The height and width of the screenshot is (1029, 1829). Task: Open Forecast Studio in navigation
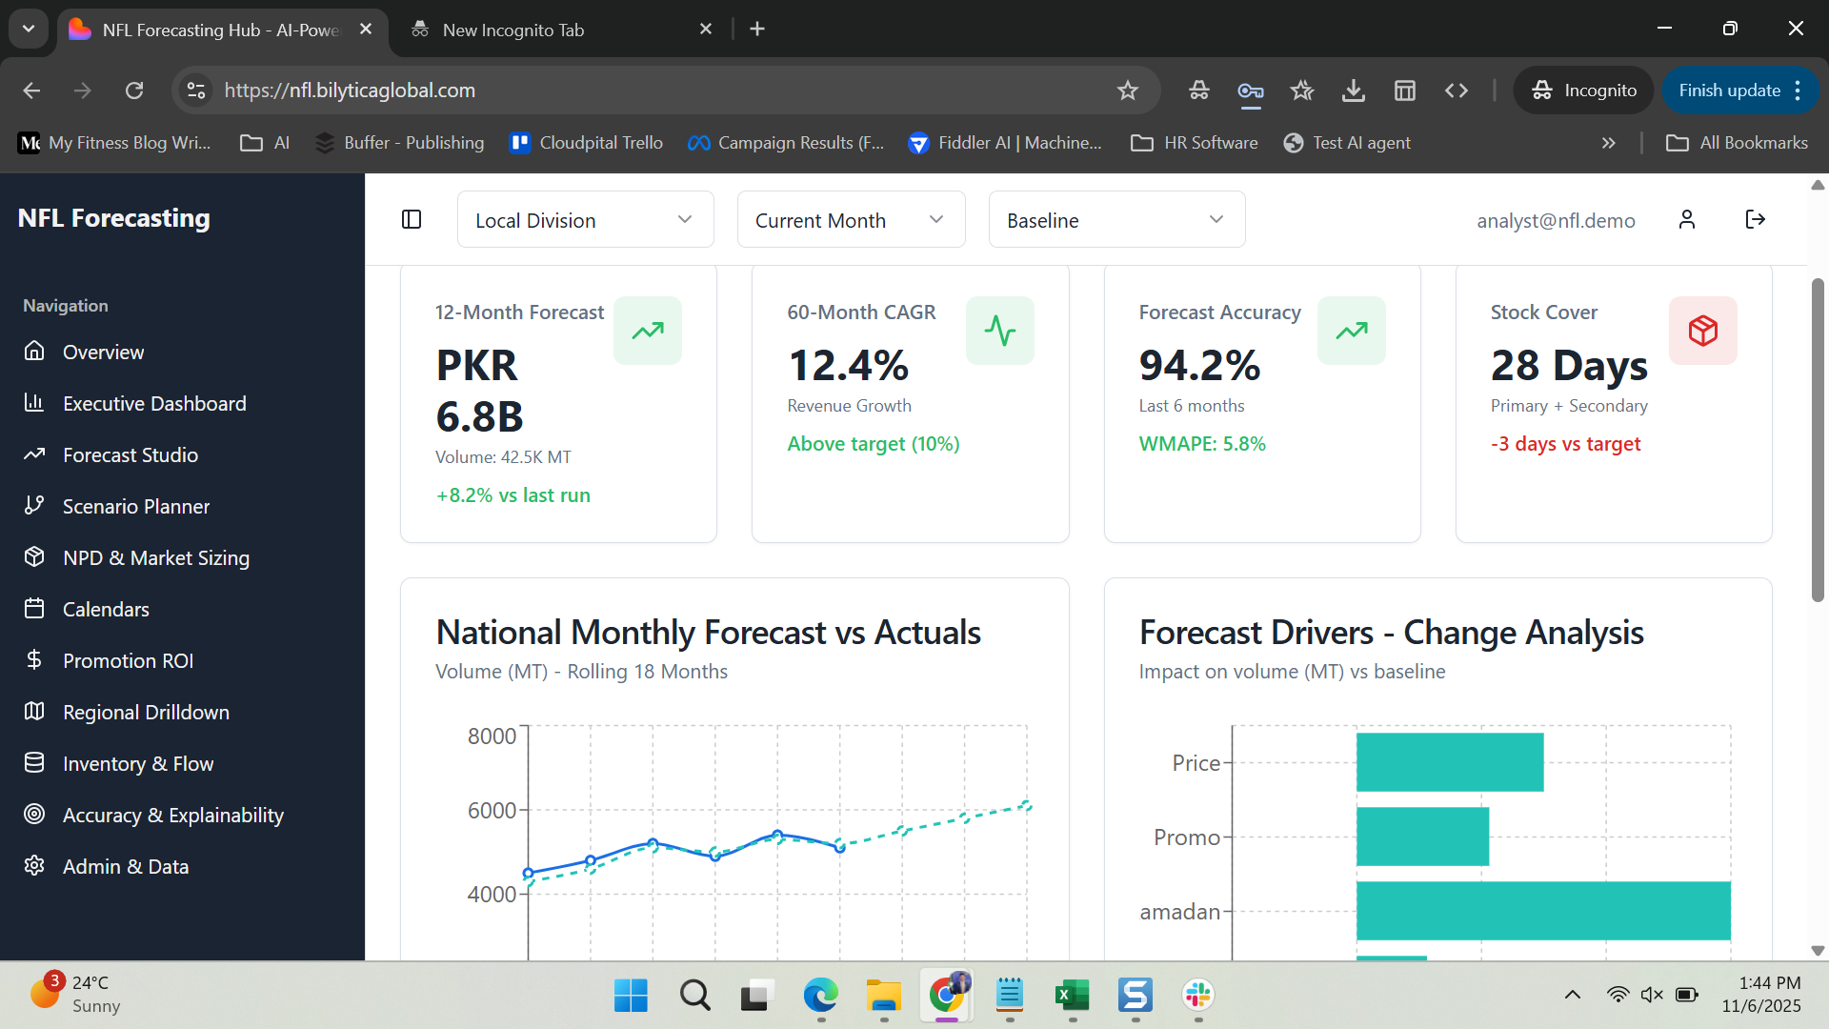131,454
